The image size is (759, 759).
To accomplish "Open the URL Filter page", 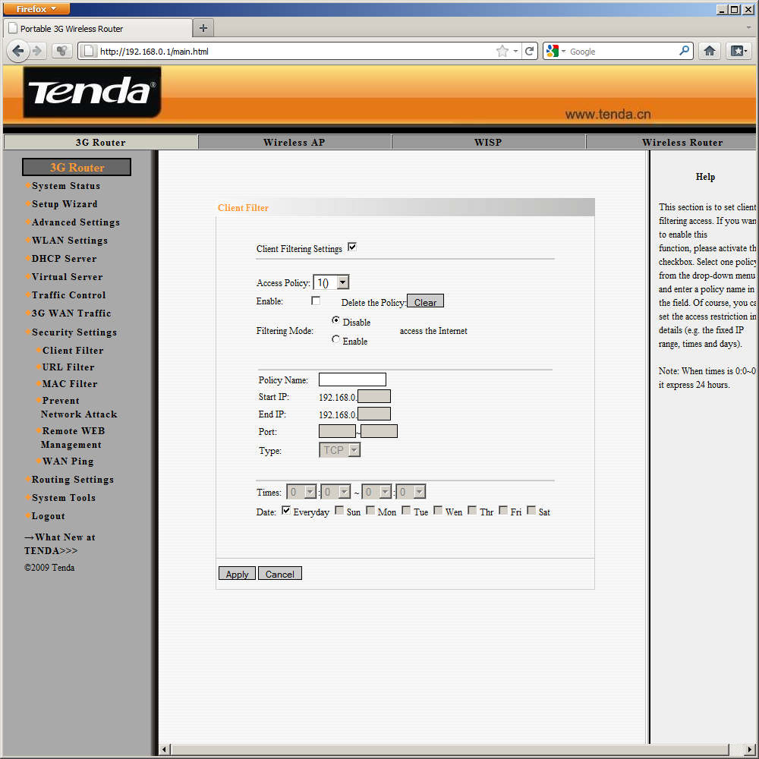I will point(68,367).
